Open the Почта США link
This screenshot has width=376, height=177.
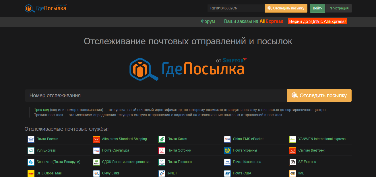click(242, 173)
